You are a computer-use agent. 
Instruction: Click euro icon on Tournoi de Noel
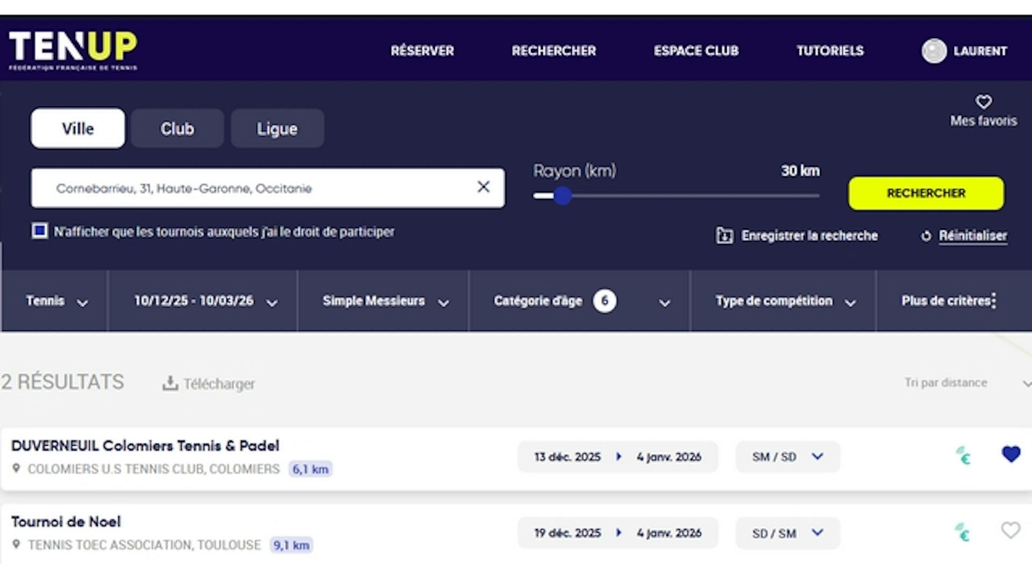click(x=963, y=532)
